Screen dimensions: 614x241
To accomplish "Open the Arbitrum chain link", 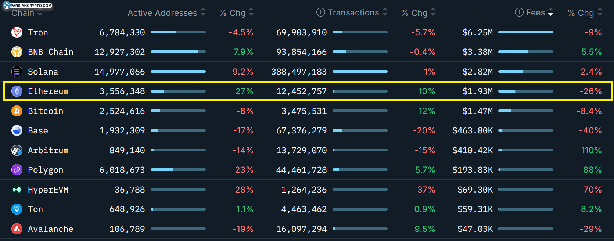I will [48, 150].
